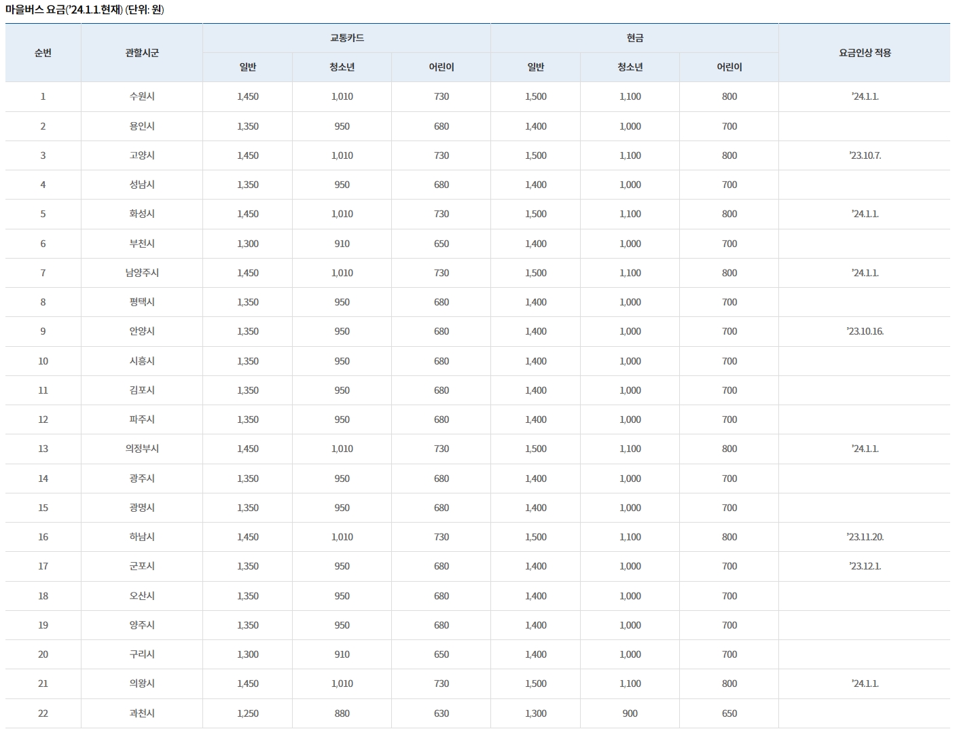
Task: Select the 광주시 cell
Action: click(x=142, y=479)
